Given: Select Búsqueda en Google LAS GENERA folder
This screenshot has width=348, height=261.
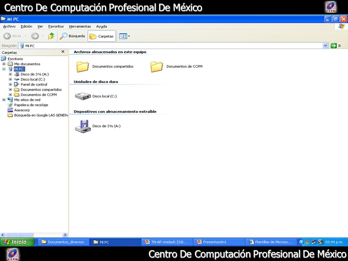Looking at the screenshot, I should click(x=41, y=115).
